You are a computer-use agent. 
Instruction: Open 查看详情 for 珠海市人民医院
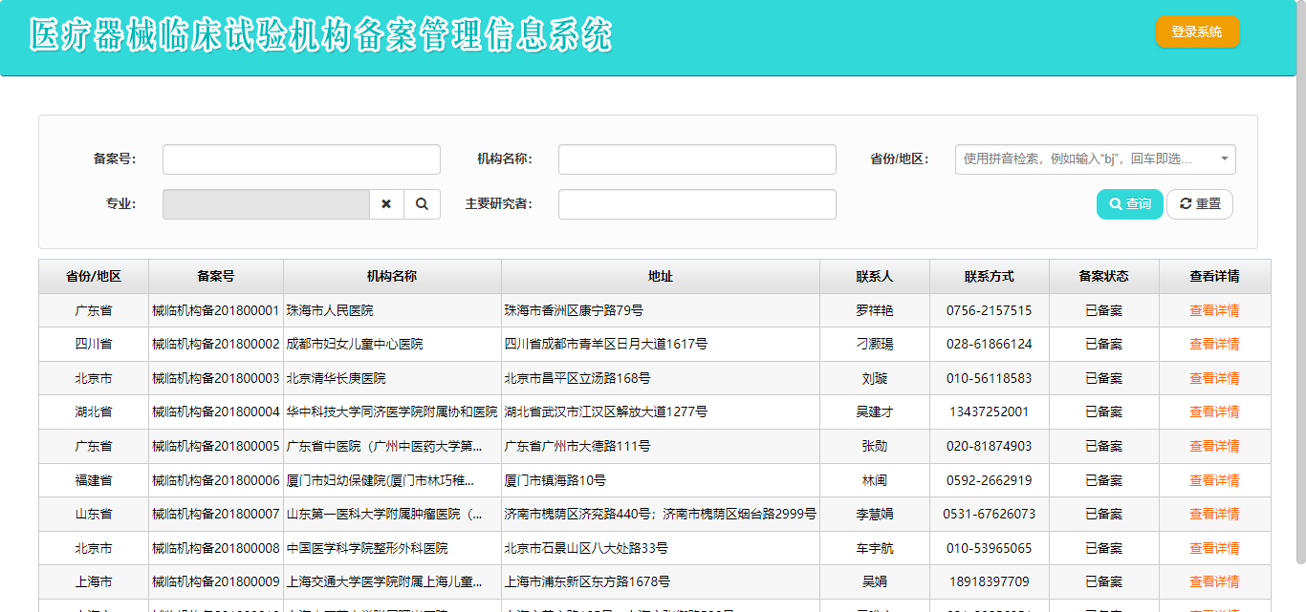click(1214, 310)
